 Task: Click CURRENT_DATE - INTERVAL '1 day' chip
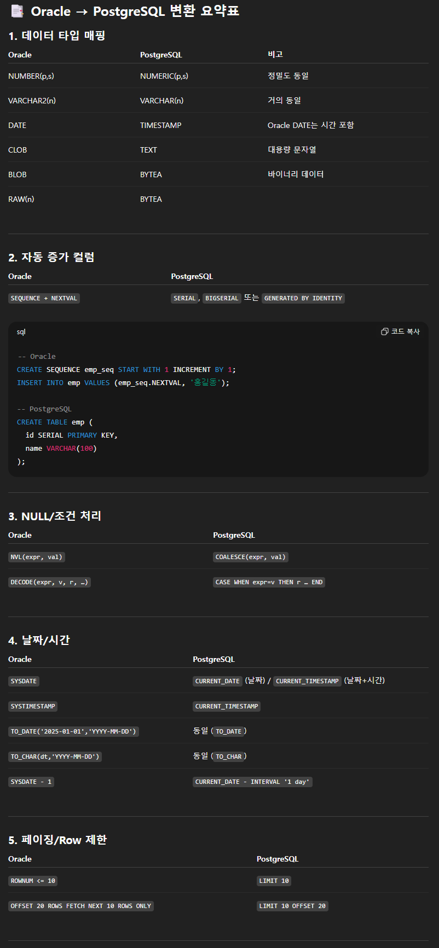tap(252, 782)
